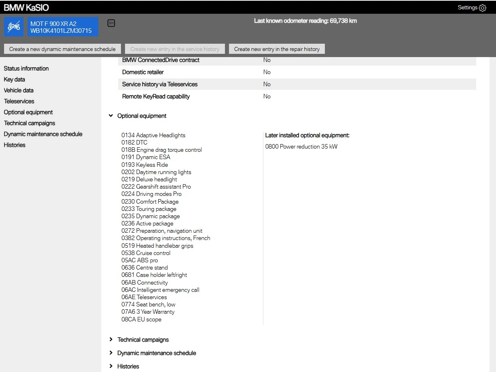Click '05AC ABS pro' entry
This screenshot has height=372, width=496.
click(x=140, y=260)
